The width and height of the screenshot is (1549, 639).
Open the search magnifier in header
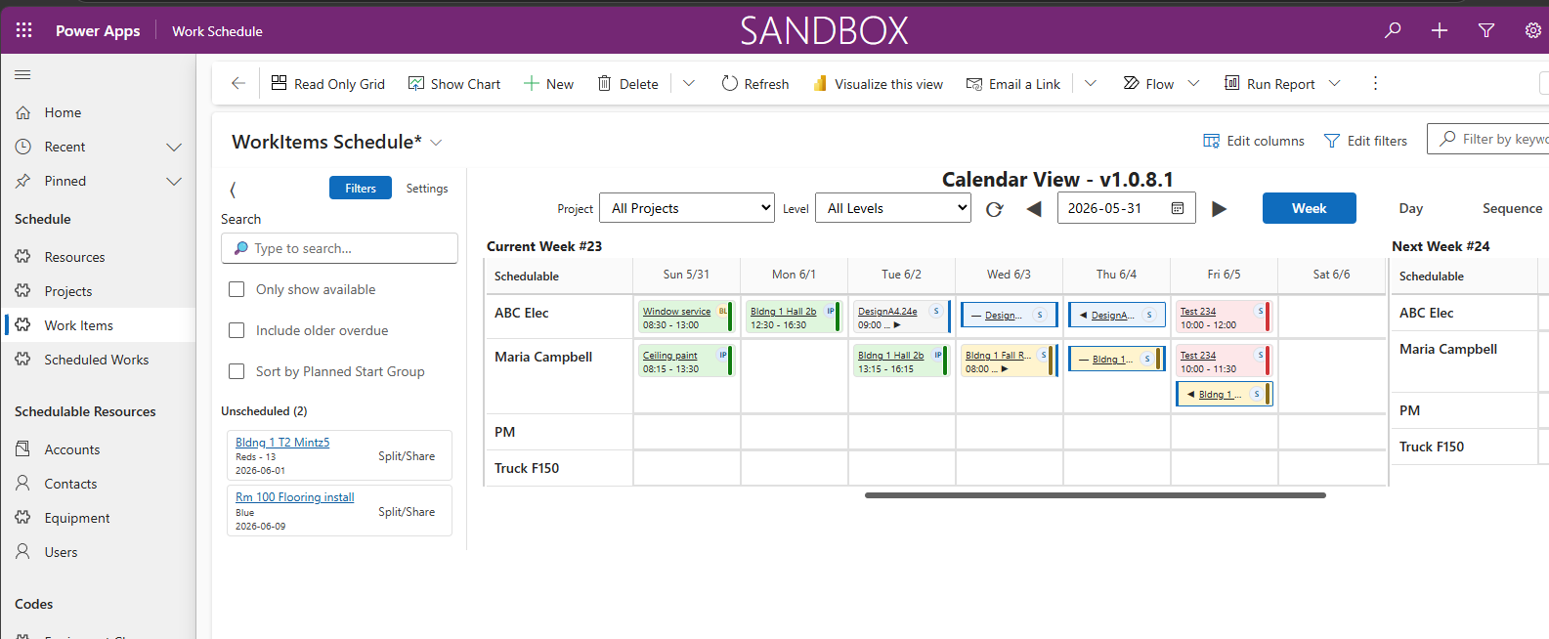tap(1393, 30)
